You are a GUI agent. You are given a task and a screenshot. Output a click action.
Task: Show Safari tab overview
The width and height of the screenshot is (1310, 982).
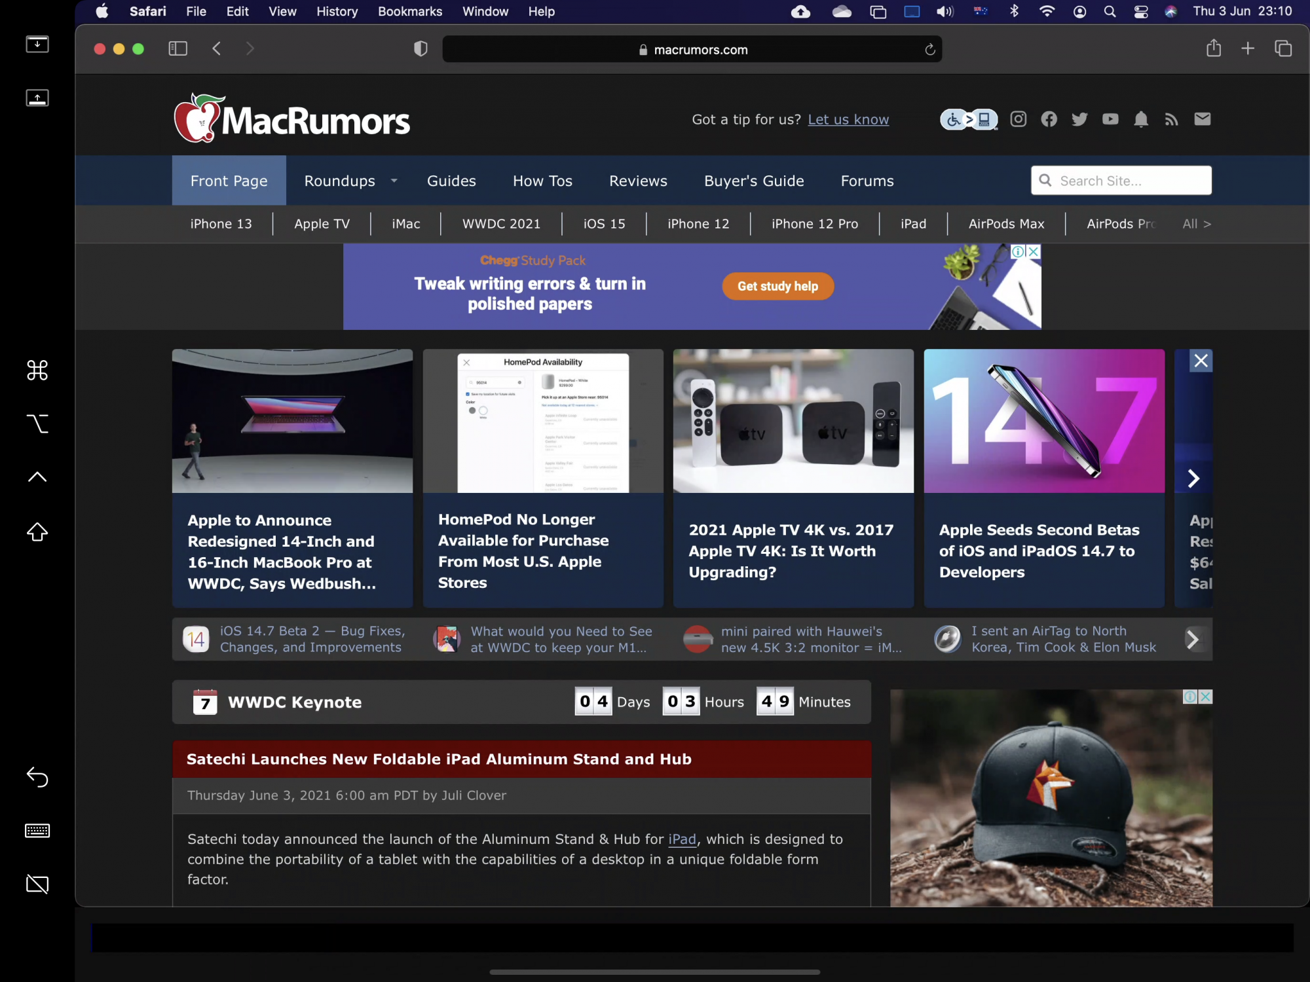click(1283, 48)
